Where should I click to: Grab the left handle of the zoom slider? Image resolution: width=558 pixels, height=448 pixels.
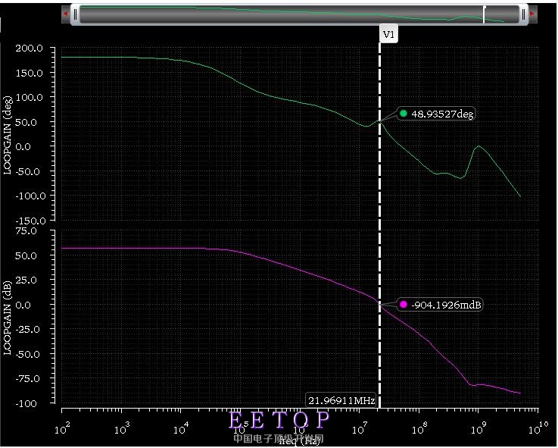(x=75, y=14)
